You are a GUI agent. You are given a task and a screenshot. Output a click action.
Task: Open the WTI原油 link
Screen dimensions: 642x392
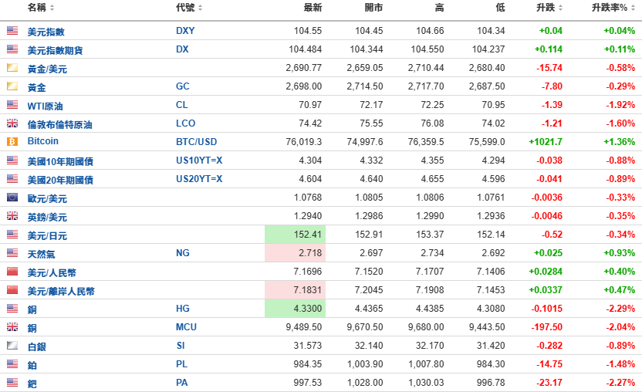pos(45,106)
